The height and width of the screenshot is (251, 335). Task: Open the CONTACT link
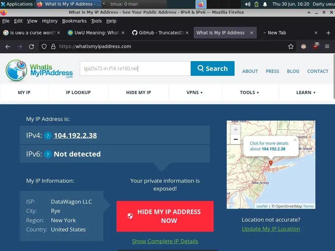(x=318, y=71)
